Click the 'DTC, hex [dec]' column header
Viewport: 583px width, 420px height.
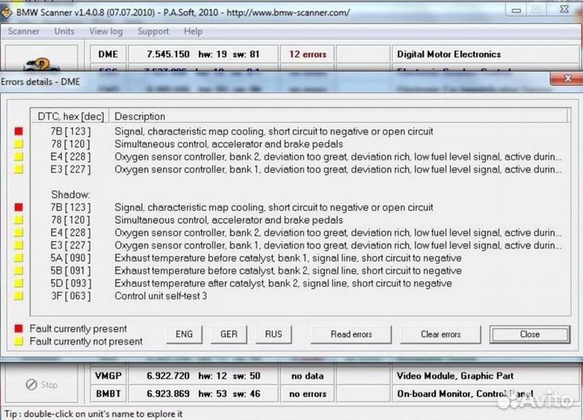coord(70,116)
